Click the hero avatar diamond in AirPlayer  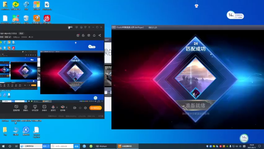click(196, 93)
